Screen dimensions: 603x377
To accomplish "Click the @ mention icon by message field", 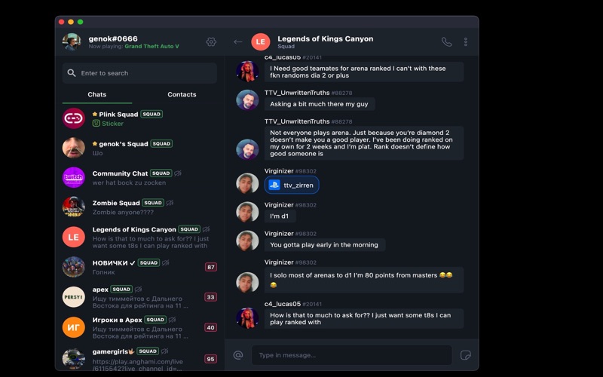I will click(238, 355).
